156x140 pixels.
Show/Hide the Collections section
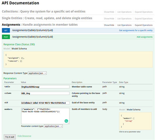click(x=109, y=12)
